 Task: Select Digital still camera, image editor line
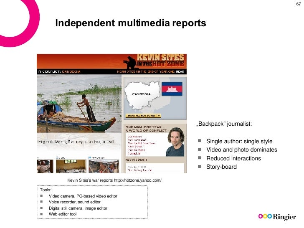tap(78, 208)
